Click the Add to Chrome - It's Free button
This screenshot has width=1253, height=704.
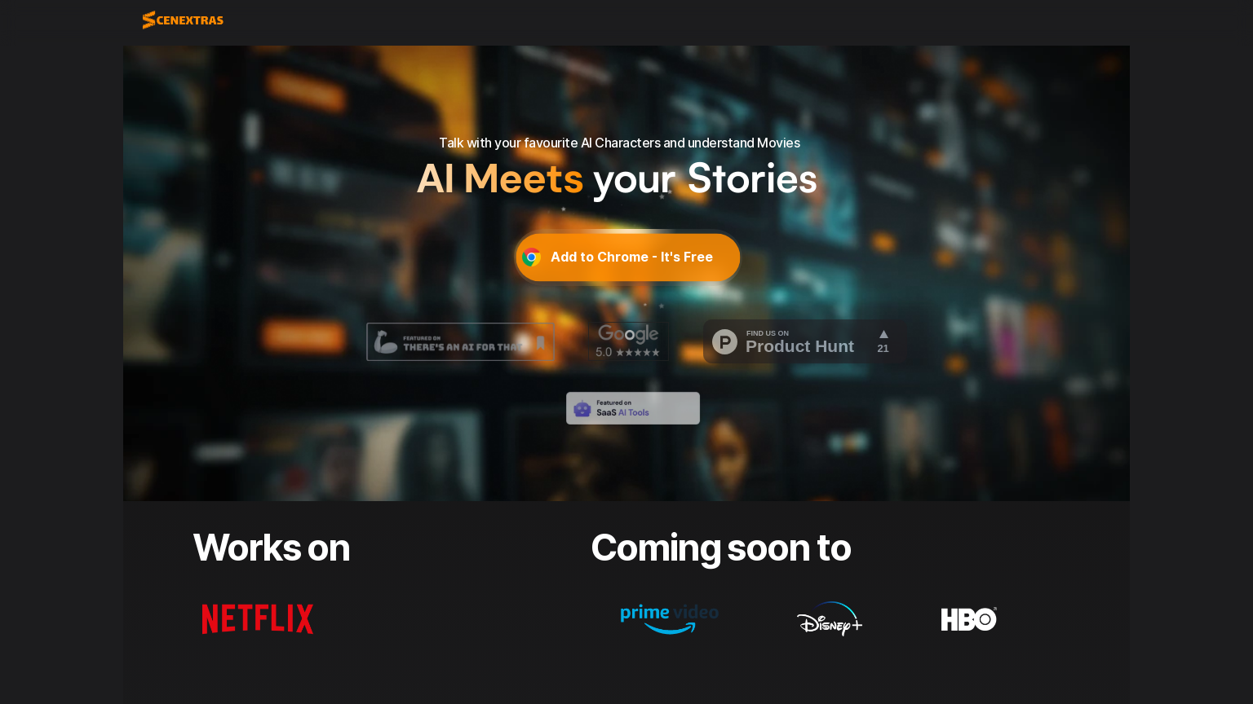click(x=627, y=257)
